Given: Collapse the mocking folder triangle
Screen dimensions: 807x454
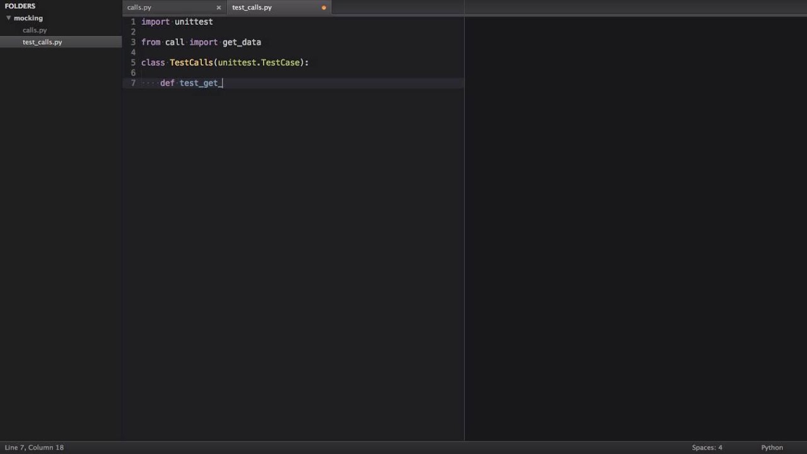Looking at the screenshot, I should pos(8,18).
